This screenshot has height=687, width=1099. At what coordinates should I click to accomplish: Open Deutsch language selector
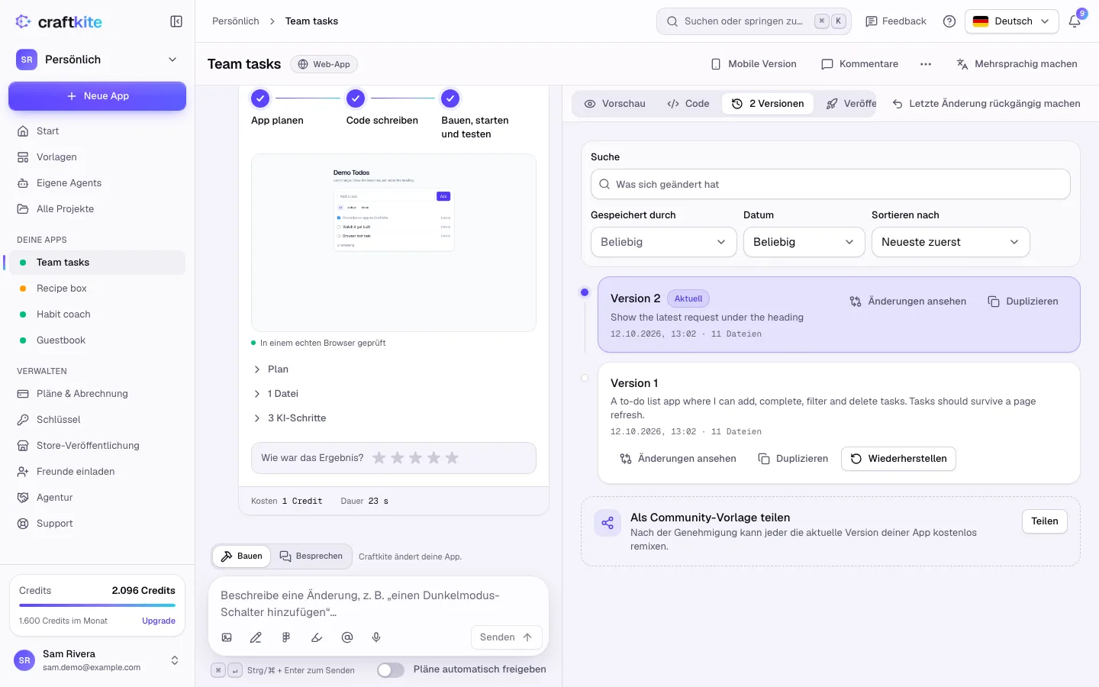(1012, 21)
